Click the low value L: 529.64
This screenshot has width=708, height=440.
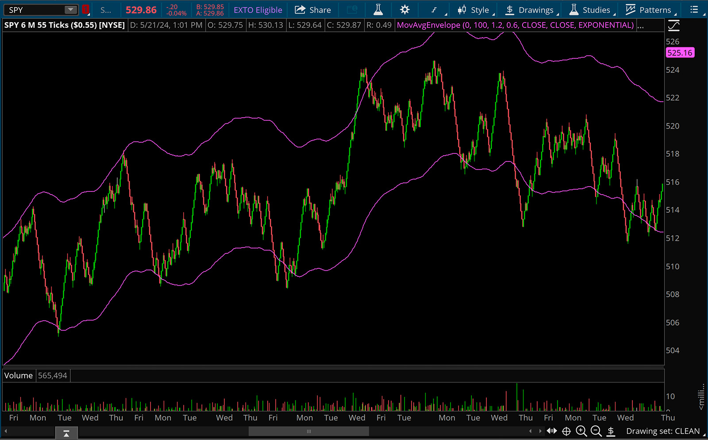(305, 25)
